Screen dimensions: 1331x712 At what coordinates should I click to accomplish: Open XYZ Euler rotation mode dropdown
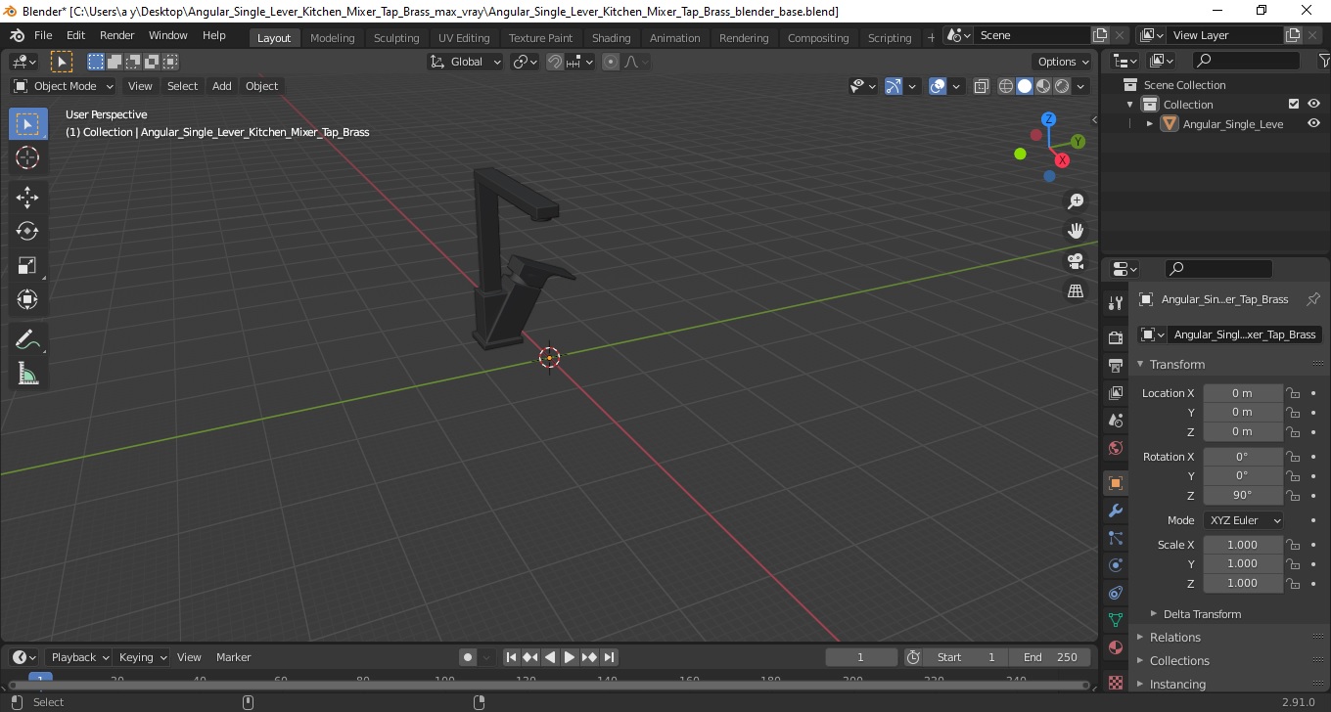click(1243, 520)
